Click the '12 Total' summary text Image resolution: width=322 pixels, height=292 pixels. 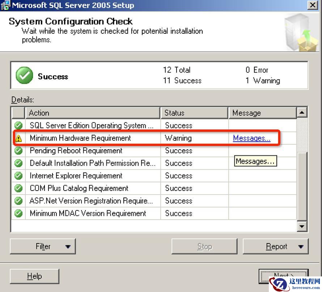pos(177,70)
